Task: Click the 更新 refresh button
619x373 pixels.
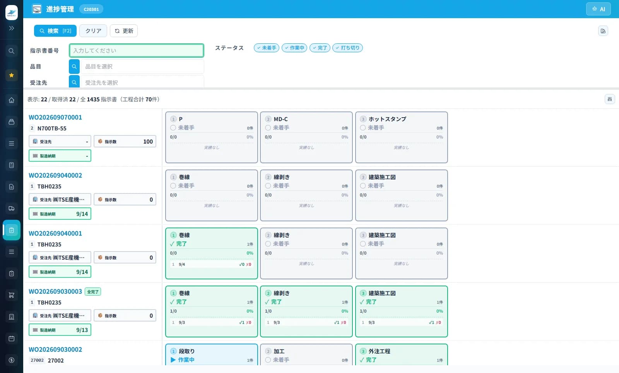Action: [124, 31]
